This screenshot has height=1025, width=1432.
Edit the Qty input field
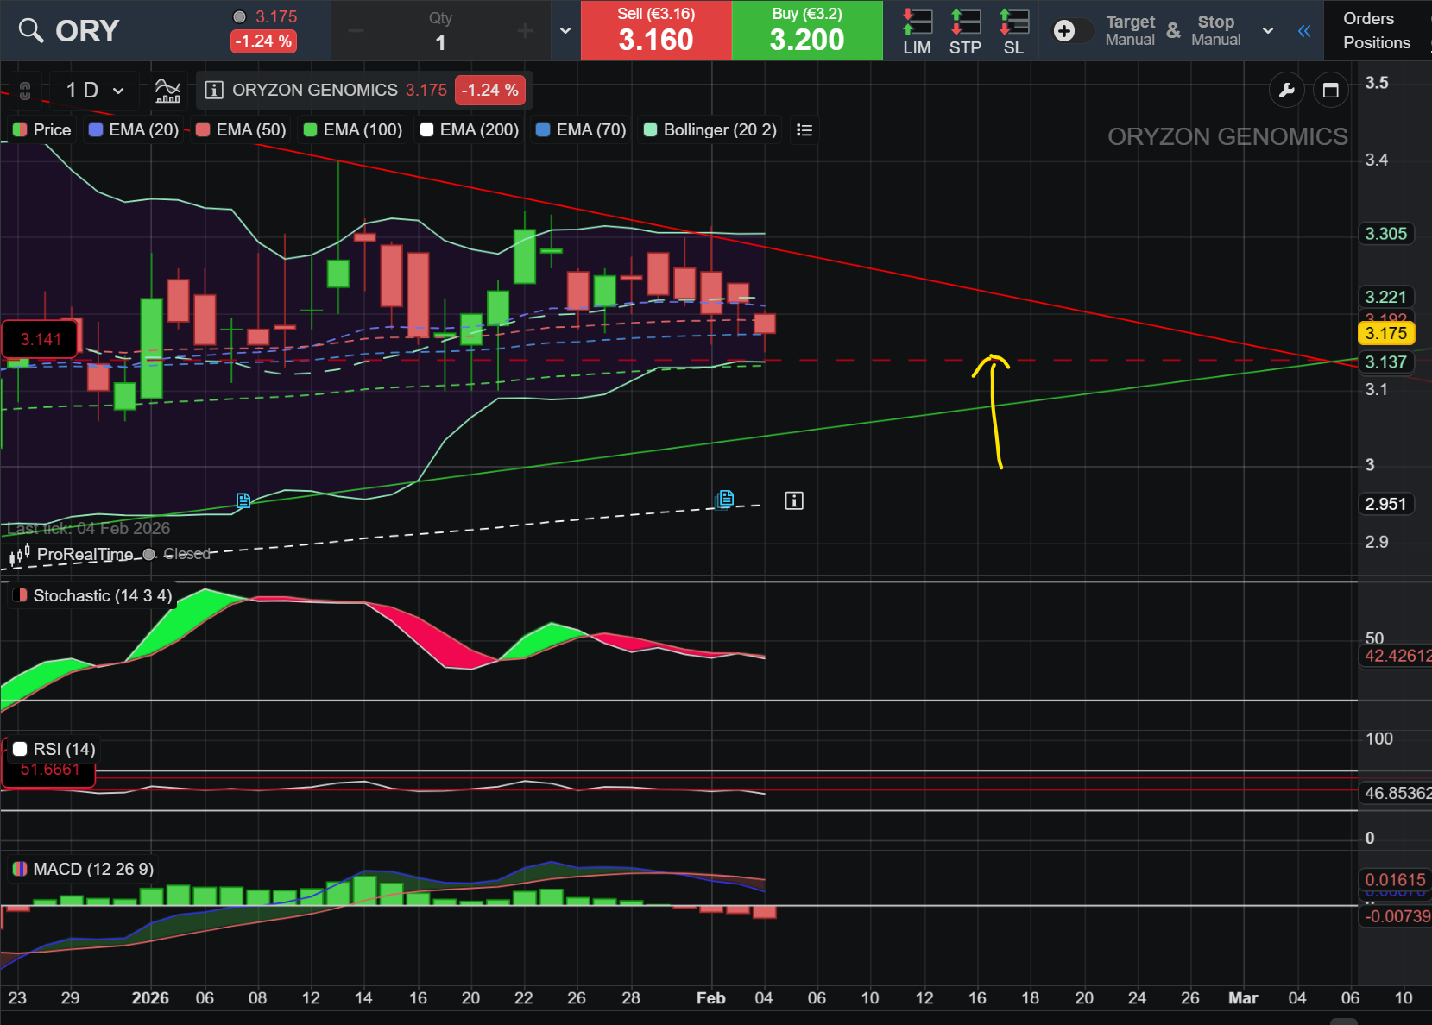pyautogui.click(x=440, y=31)
